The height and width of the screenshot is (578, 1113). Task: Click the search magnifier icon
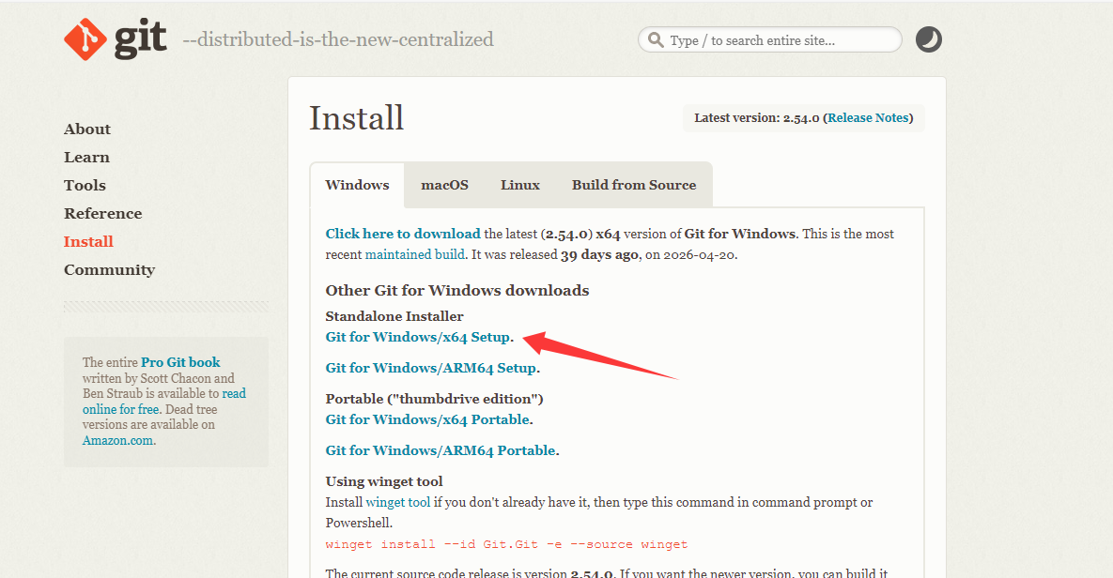click(x=656, y=39)
